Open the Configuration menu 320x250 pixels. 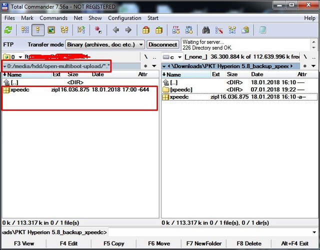pyautogui.click(x=124, y=18)
